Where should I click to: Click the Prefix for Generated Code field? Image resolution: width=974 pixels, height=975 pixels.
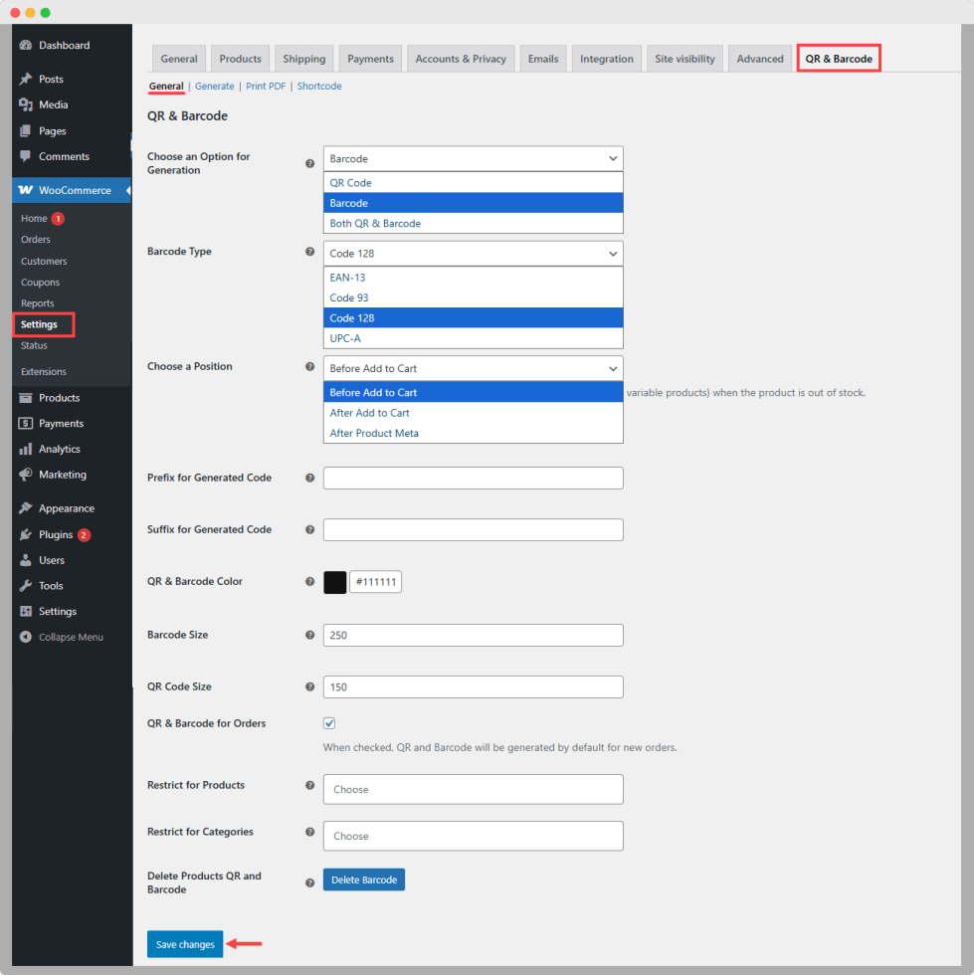click(x=474, y=479)
